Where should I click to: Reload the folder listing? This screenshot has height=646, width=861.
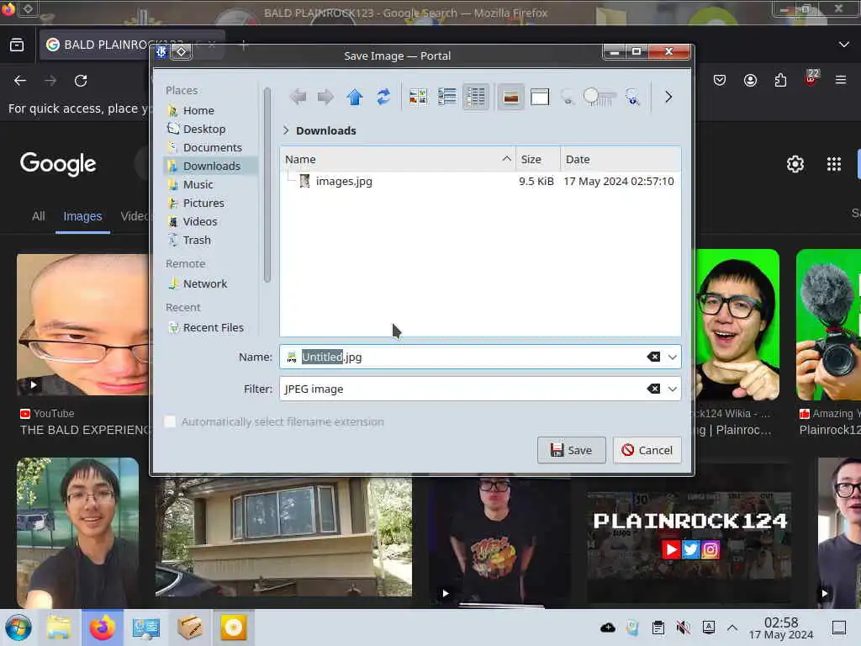[x=383, y=98]
